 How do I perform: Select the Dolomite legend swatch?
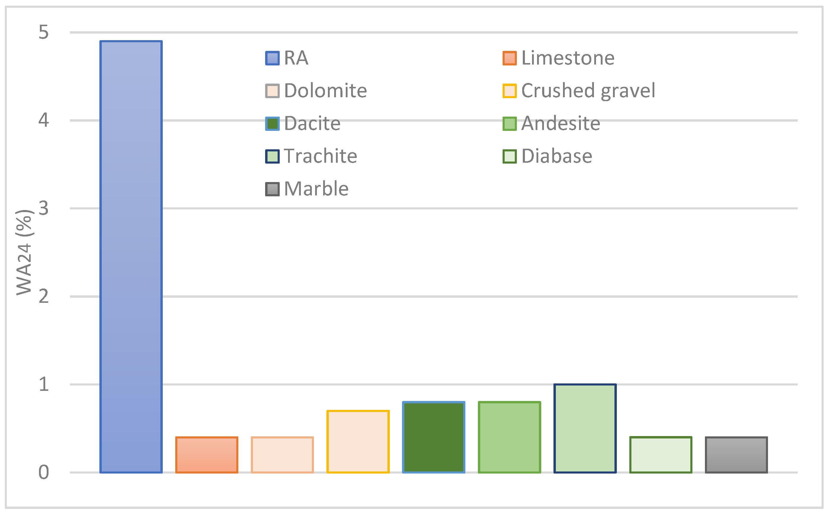pos(272,91)
